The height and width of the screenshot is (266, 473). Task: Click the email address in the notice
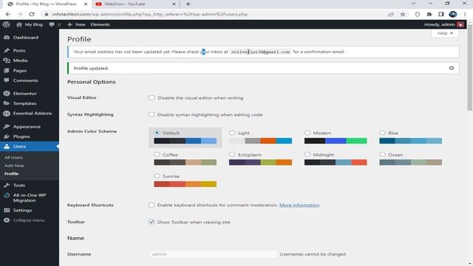point(260,52)
